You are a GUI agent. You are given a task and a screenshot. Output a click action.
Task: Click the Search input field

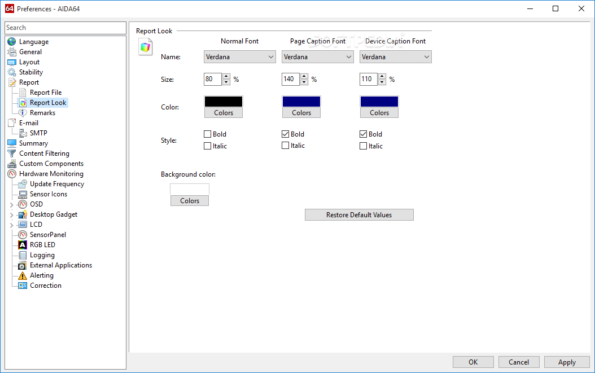pyautogui.click(x=65, y=28)
